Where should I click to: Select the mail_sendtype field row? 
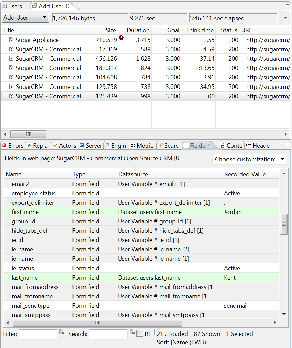141,305
